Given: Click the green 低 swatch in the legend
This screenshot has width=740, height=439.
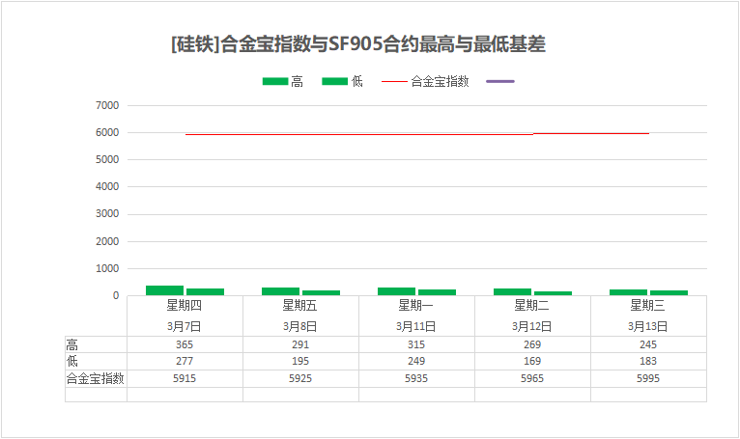Looking at the screenshot, I should (334, 82).
